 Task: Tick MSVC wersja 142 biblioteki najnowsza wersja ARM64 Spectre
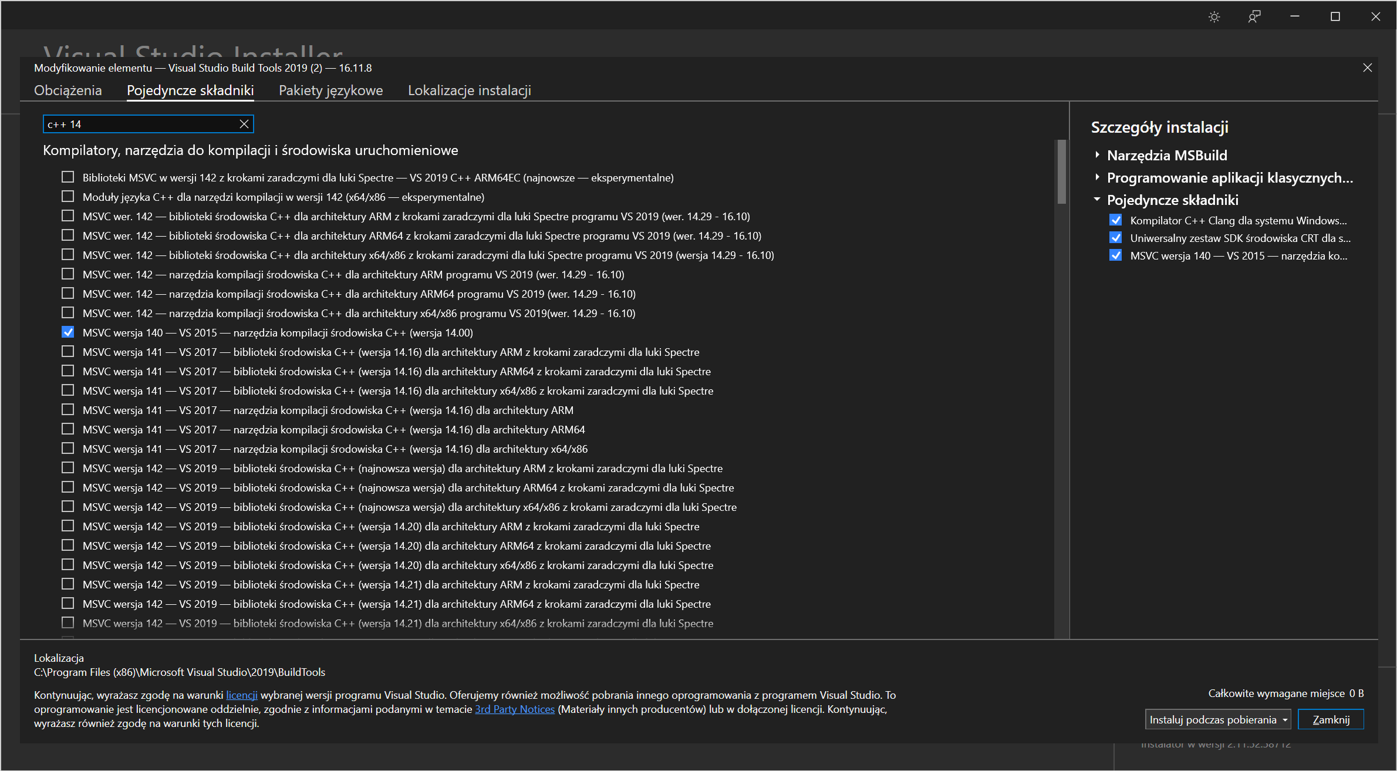(68, 487)
